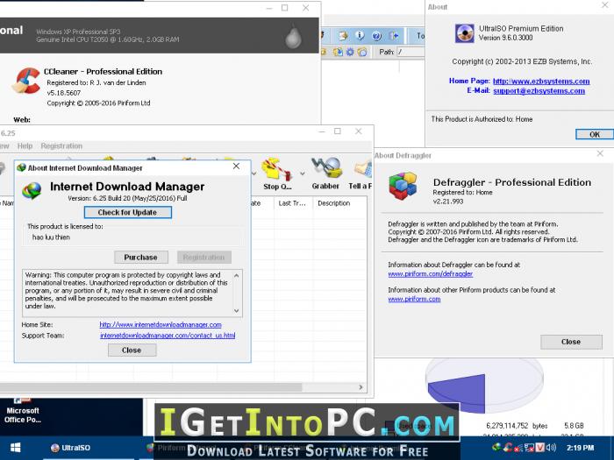Viewport: 614px width, 460px height.
Task: Switch to UltraISO in the taskbar
Action: [x=70, y=448]
